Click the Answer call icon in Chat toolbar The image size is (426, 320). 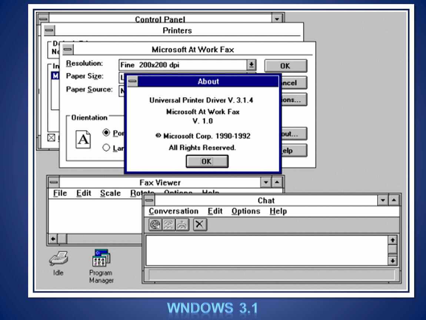point(169,225)
